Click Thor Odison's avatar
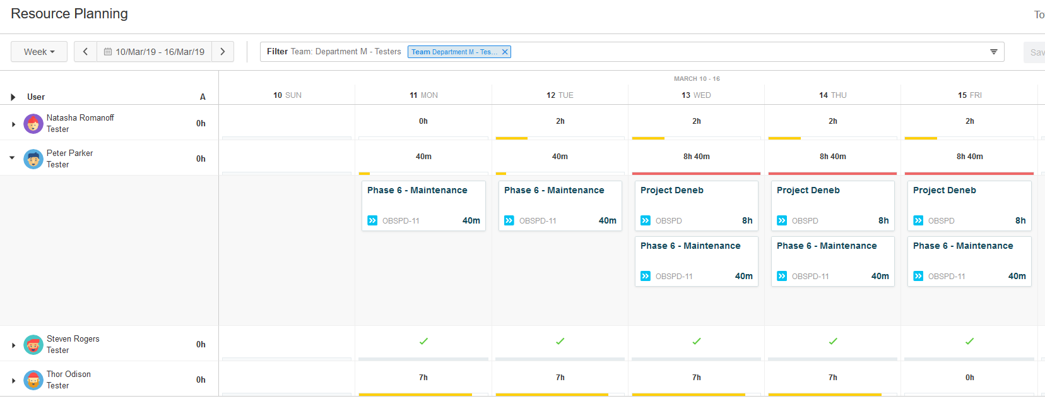1045x401 pixels. [x=33, y=380]
